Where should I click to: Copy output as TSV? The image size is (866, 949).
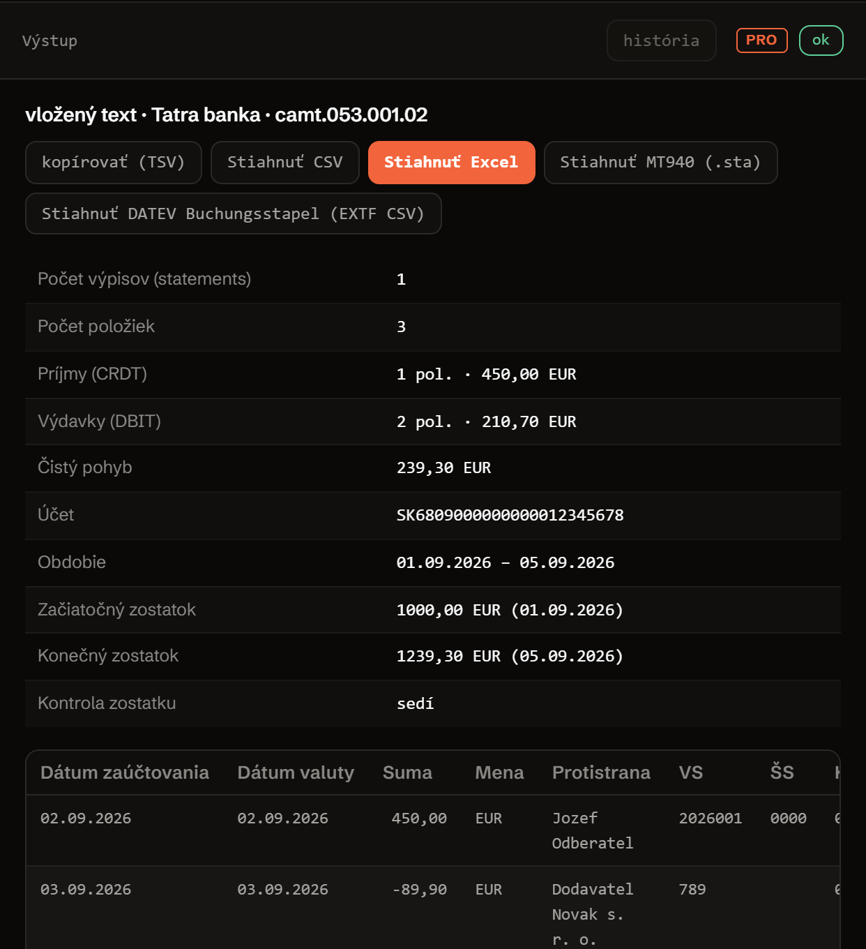click(114, 163)
